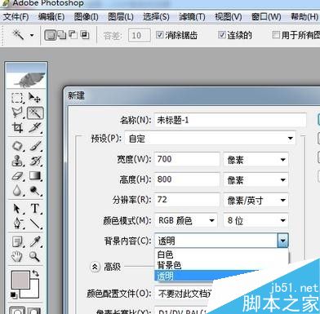Click Subtract from Selection mode icon
Viewport: 320px width, 314px height.
tap(73, 34)
